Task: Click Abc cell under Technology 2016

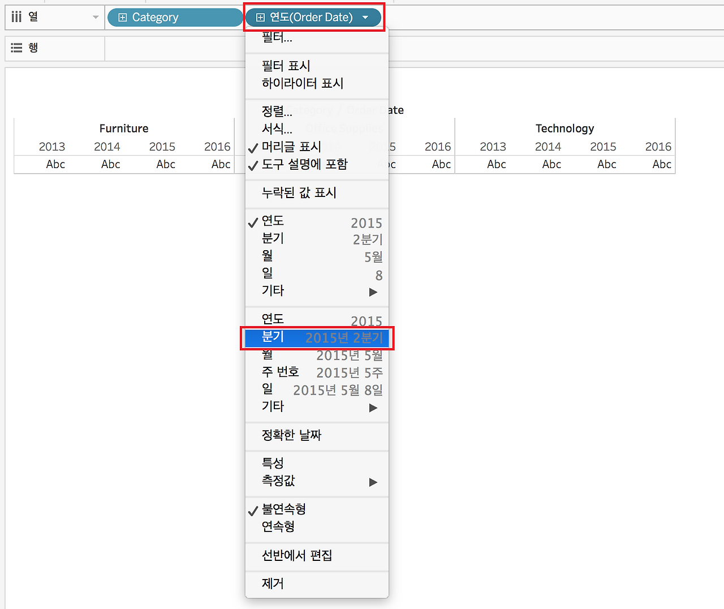Action: coord(662,164)
